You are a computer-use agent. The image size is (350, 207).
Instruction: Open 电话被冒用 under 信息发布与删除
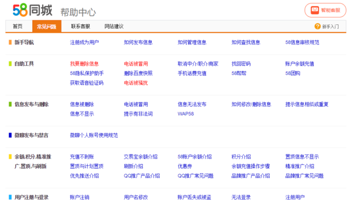pos(136,104)
